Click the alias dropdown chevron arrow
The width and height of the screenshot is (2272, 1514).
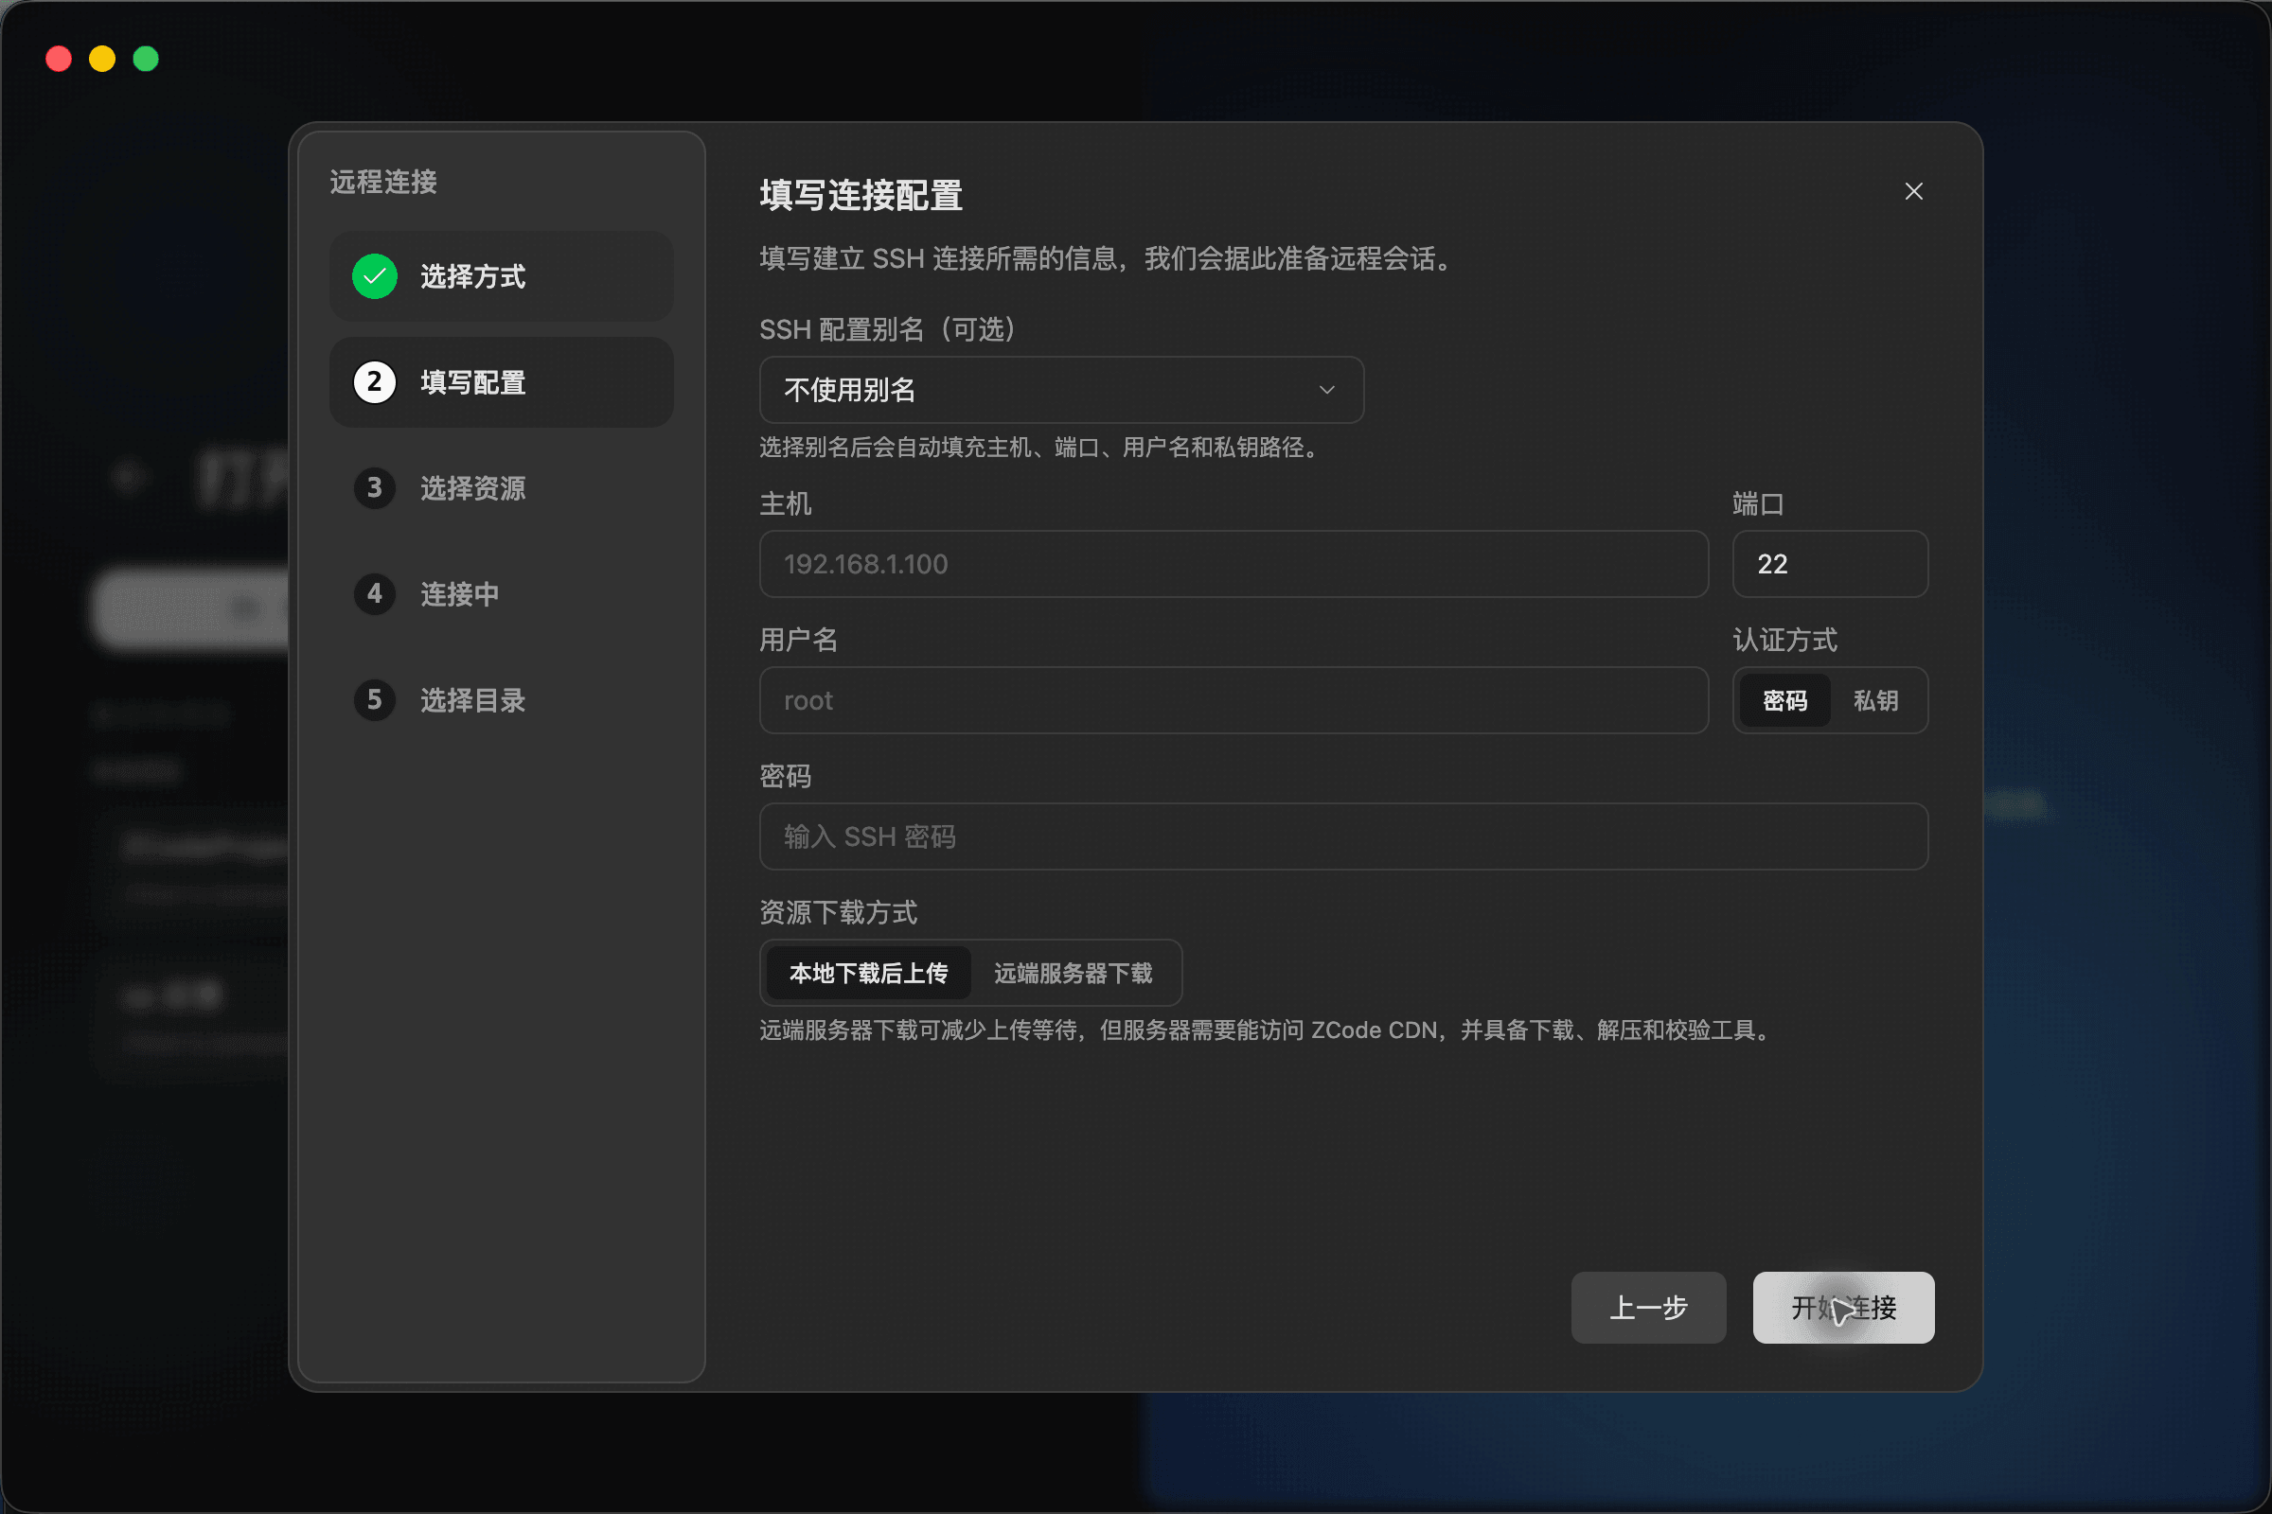coord(1326,390)
